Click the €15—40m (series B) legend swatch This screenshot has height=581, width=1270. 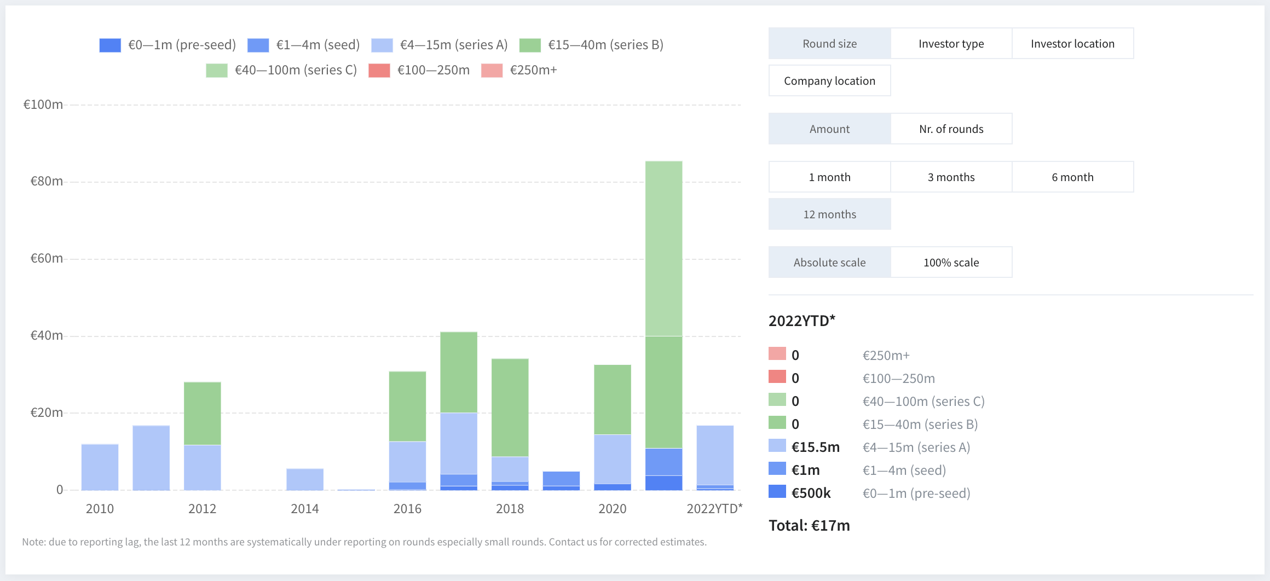coord(530,45)
